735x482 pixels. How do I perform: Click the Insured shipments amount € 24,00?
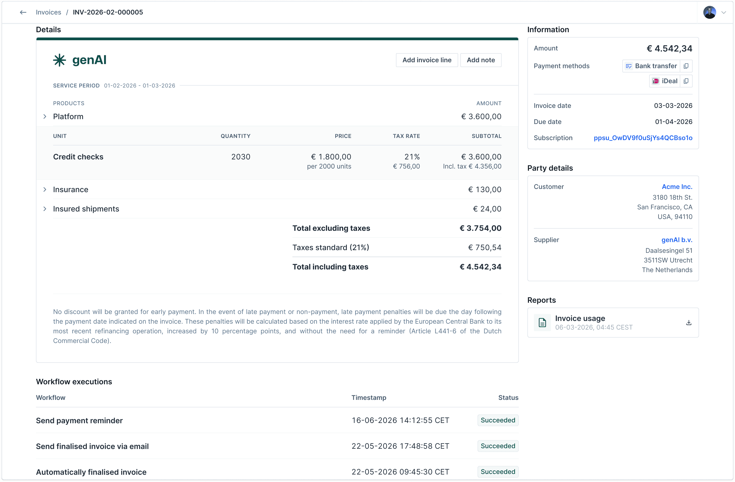click(x=487, y=209)
